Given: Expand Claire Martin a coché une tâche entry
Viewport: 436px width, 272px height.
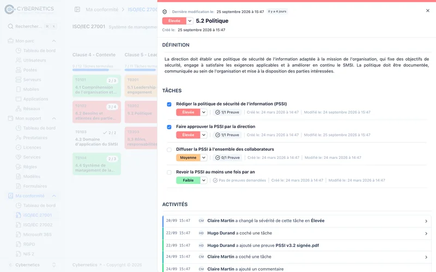Looking at the screenshot, I should [426, 257].
